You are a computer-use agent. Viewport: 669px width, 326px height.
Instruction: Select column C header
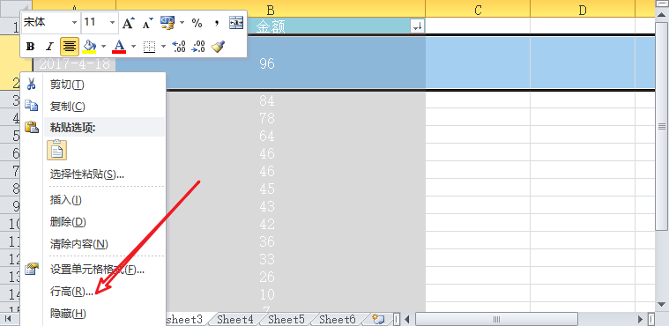(478, 10)
